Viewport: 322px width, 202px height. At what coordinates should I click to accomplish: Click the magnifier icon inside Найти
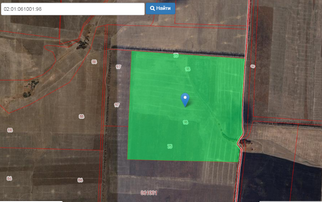[152, 9]
